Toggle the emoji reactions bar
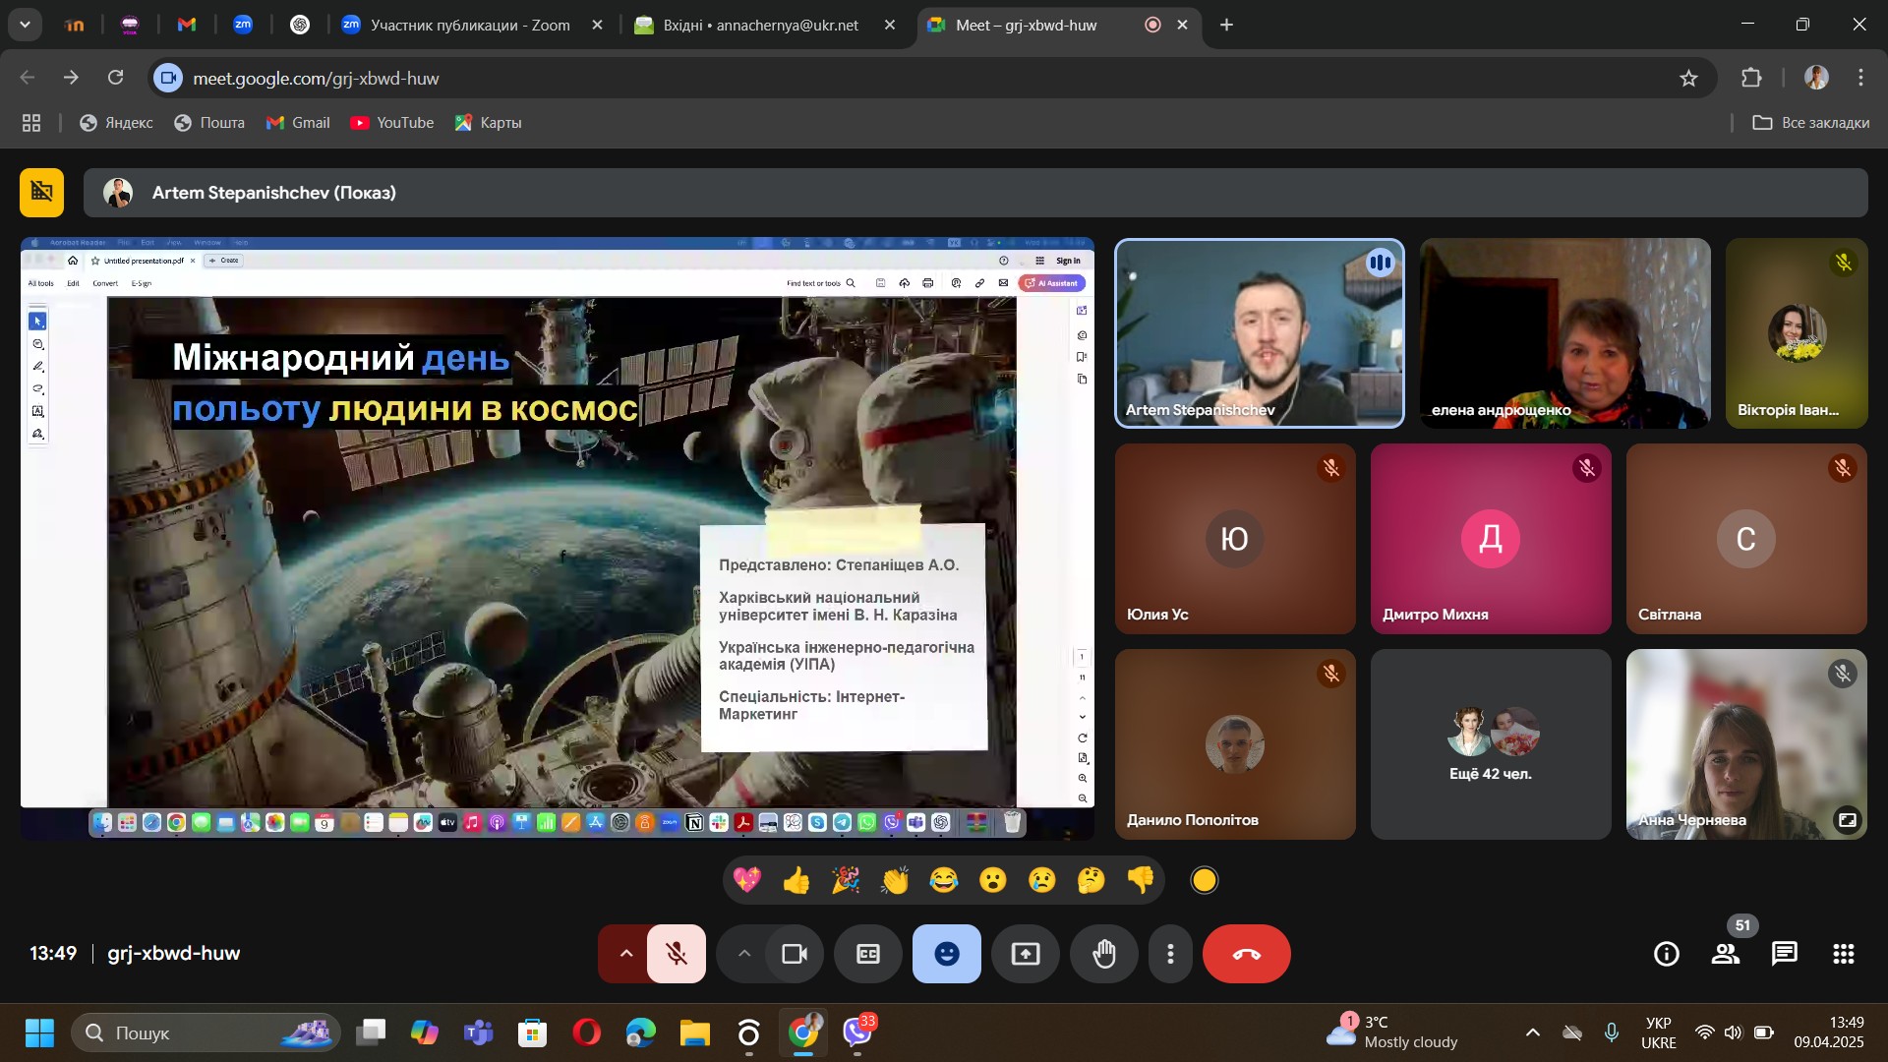1888x1062 pixels. (x=946, y=954)
